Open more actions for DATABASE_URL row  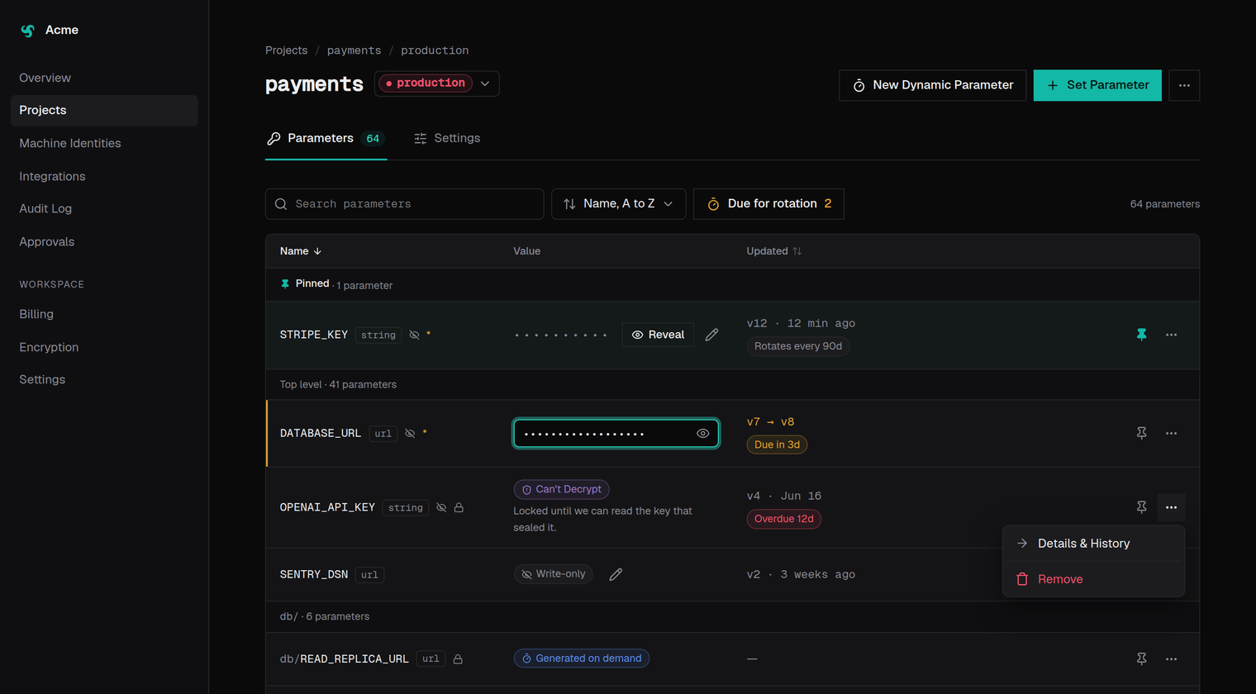1171,433
